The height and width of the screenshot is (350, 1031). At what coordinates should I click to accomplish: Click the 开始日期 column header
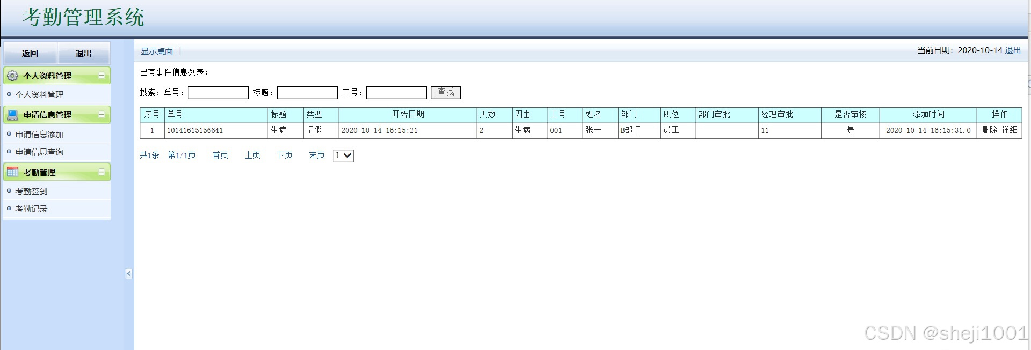point(408,114)
